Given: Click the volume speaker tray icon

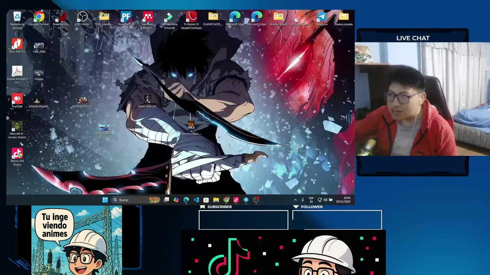Looking at the screenshot, I should pos(325,200).
